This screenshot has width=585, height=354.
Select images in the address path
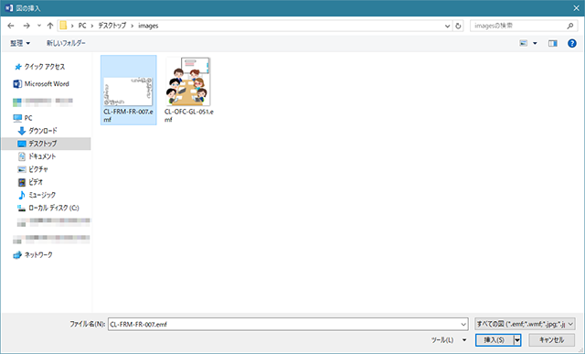click(148, 26)
